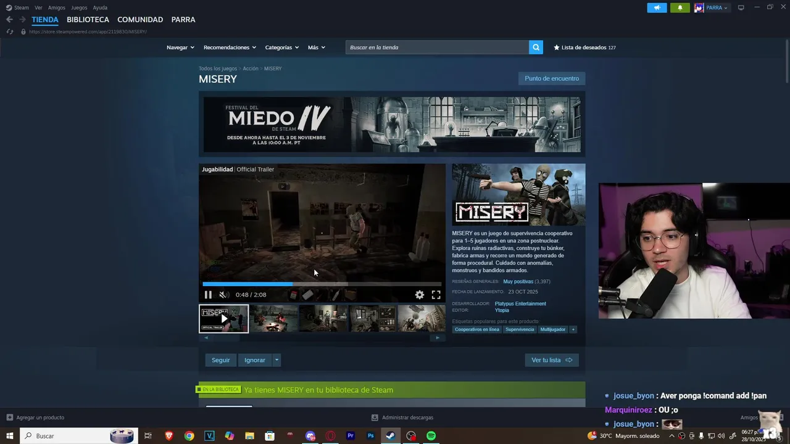Go forward with the right arrow
790x444 pixels.
(x=22, y=20)
